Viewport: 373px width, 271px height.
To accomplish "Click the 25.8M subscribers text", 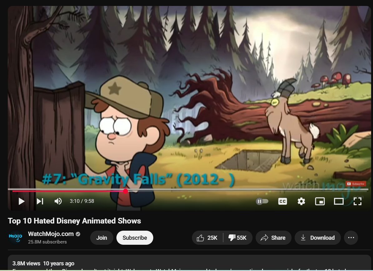I will 47,242.
